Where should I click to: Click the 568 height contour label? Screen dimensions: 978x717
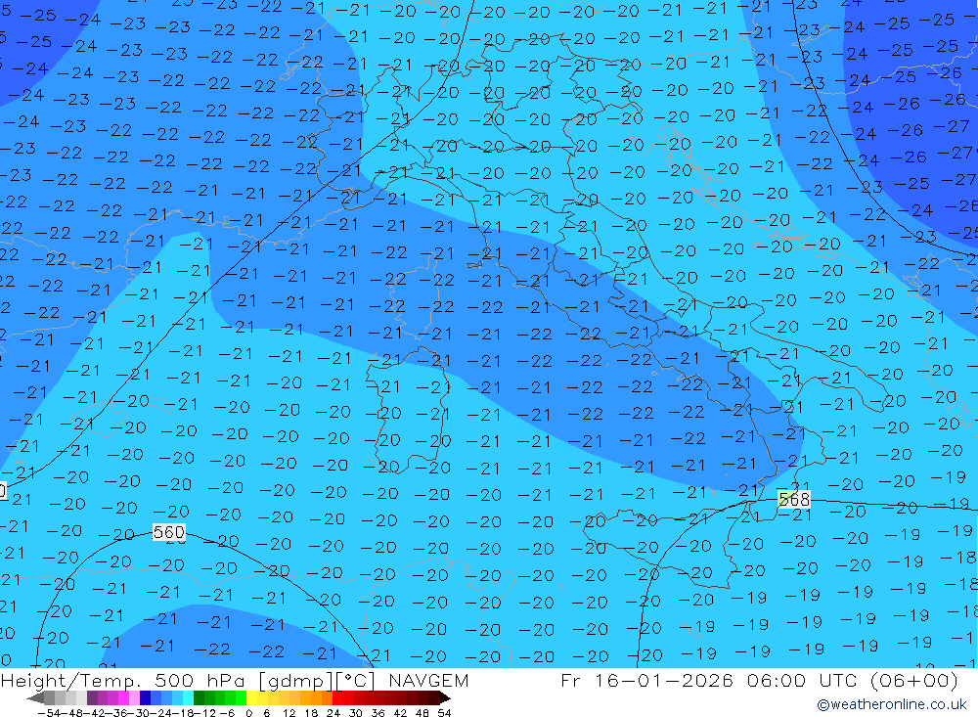click(794, 499)
